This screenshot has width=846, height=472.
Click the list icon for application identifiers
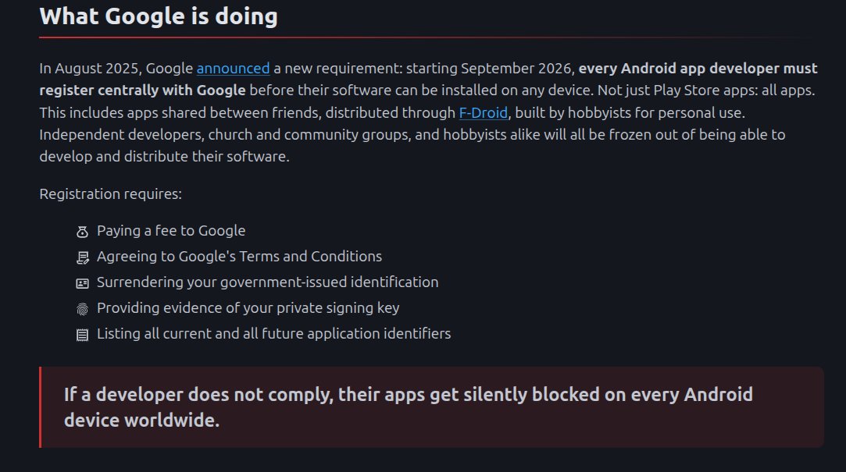82,335
